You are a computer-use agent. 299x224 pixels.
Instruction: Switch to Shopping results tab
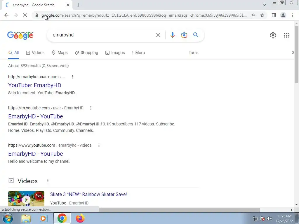click(x=86, y=53)
